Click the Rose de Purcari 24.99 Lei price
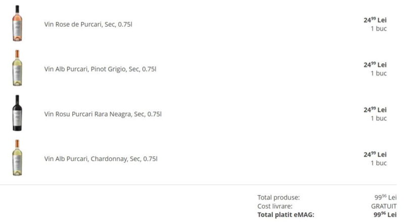 375,20
